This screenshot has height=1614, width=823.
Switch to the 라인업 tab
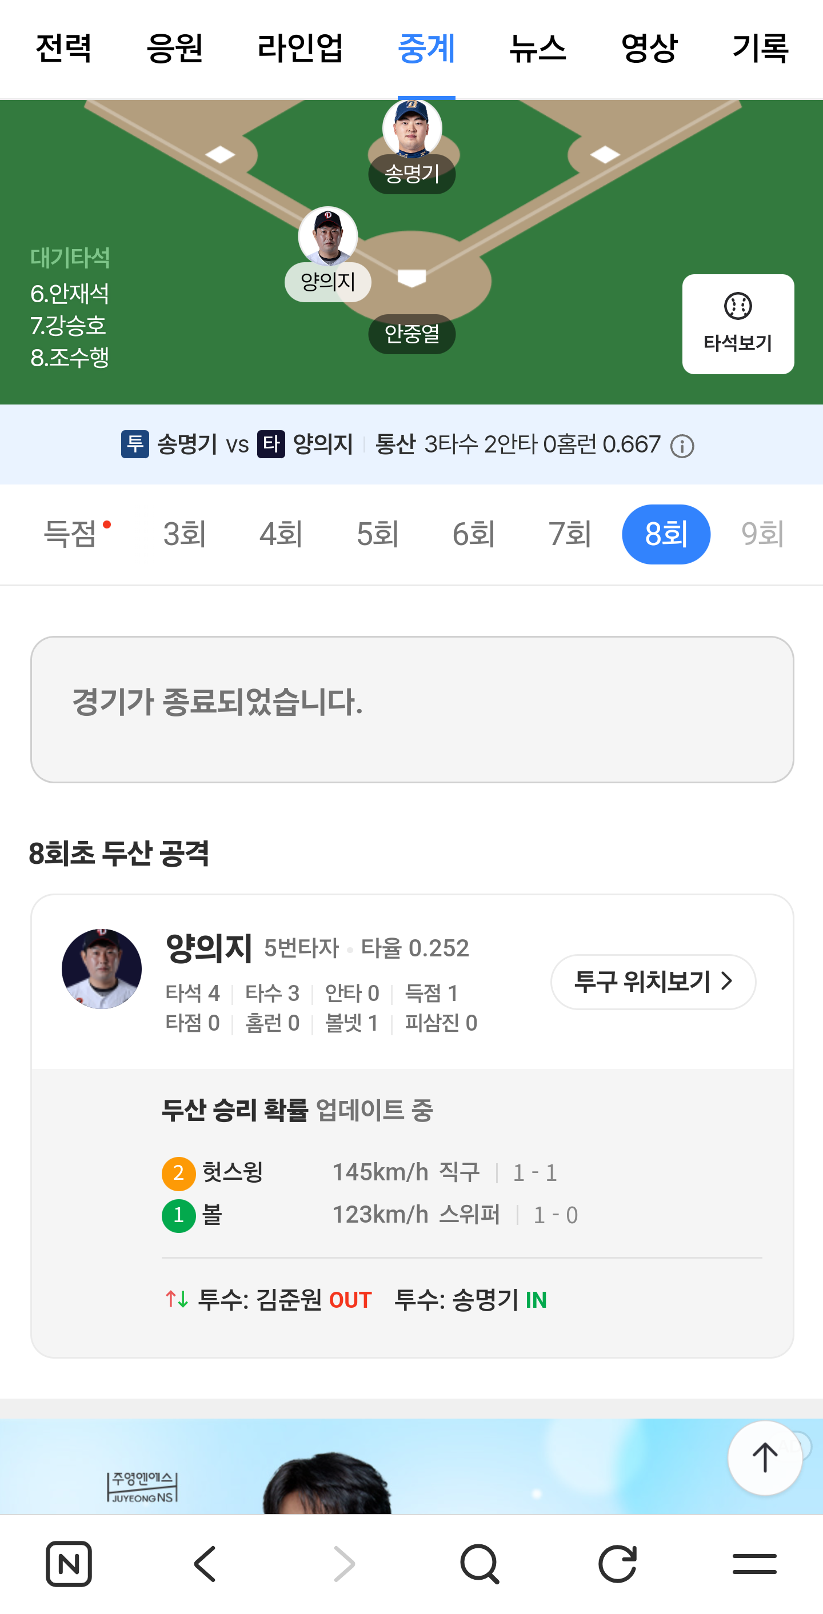coord(300,48)
